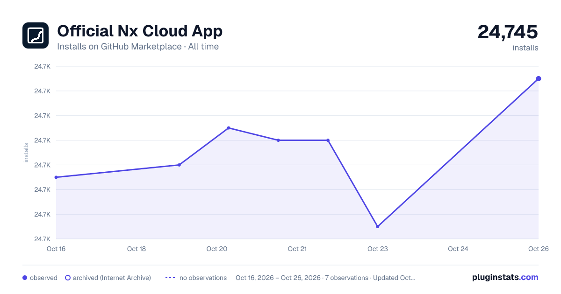Select the peak data point near Oct 20

[x=229, y=128]
